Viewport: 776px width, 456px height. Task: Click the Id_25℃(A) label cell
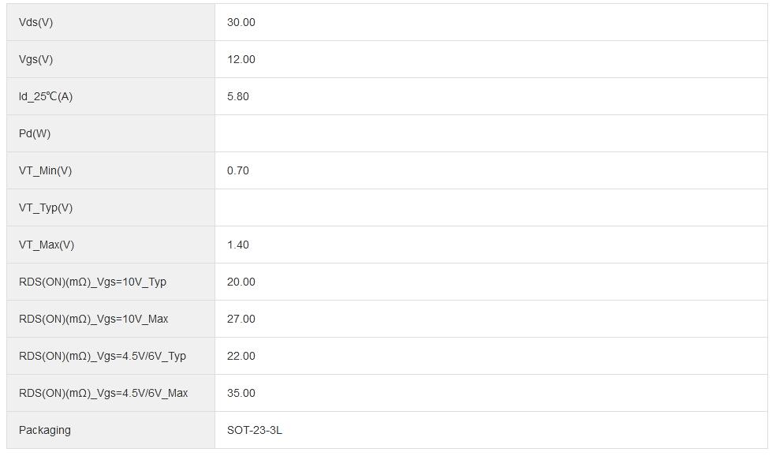[x=46, y=96]
